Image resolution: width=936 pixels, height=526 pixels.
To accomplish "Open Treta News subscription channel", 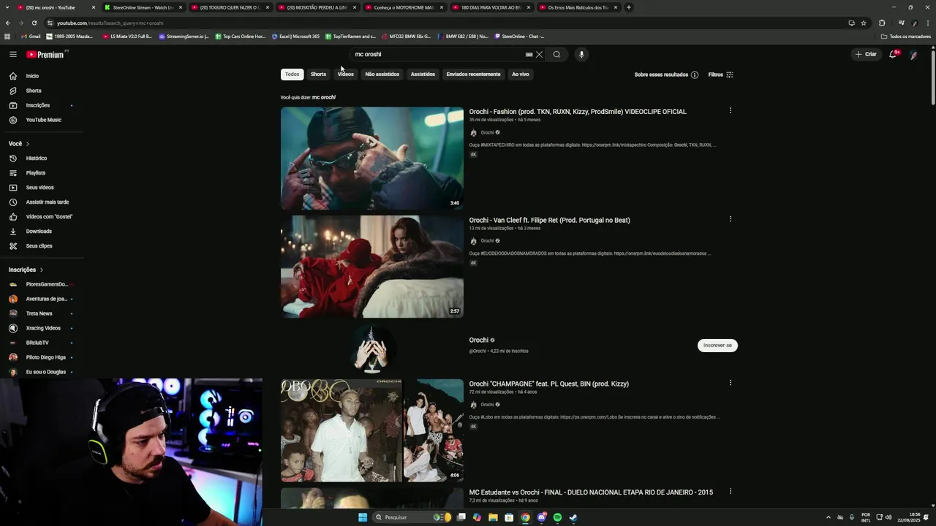I will click(40, 313).
